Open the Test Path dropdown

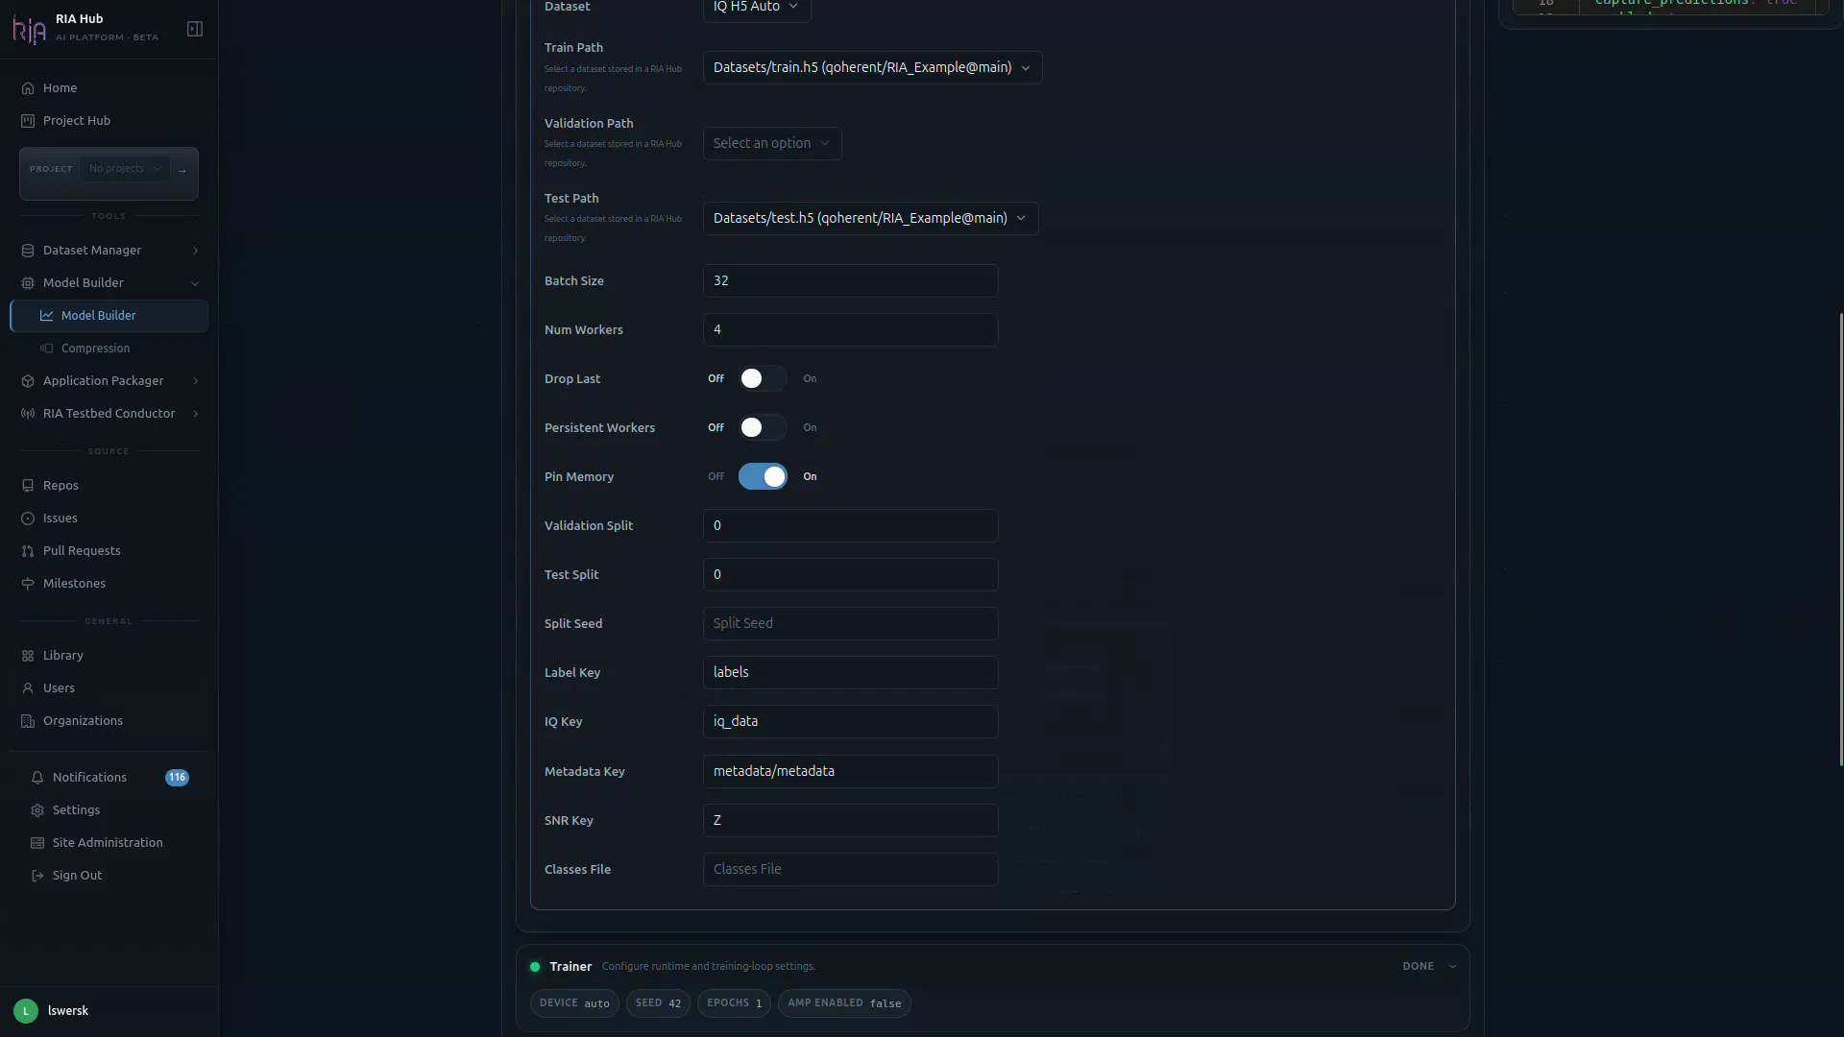tap(870, 219)
